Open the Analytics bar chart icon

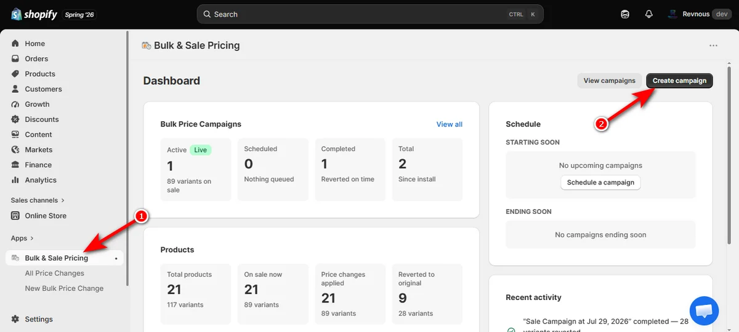coord(15,180)
